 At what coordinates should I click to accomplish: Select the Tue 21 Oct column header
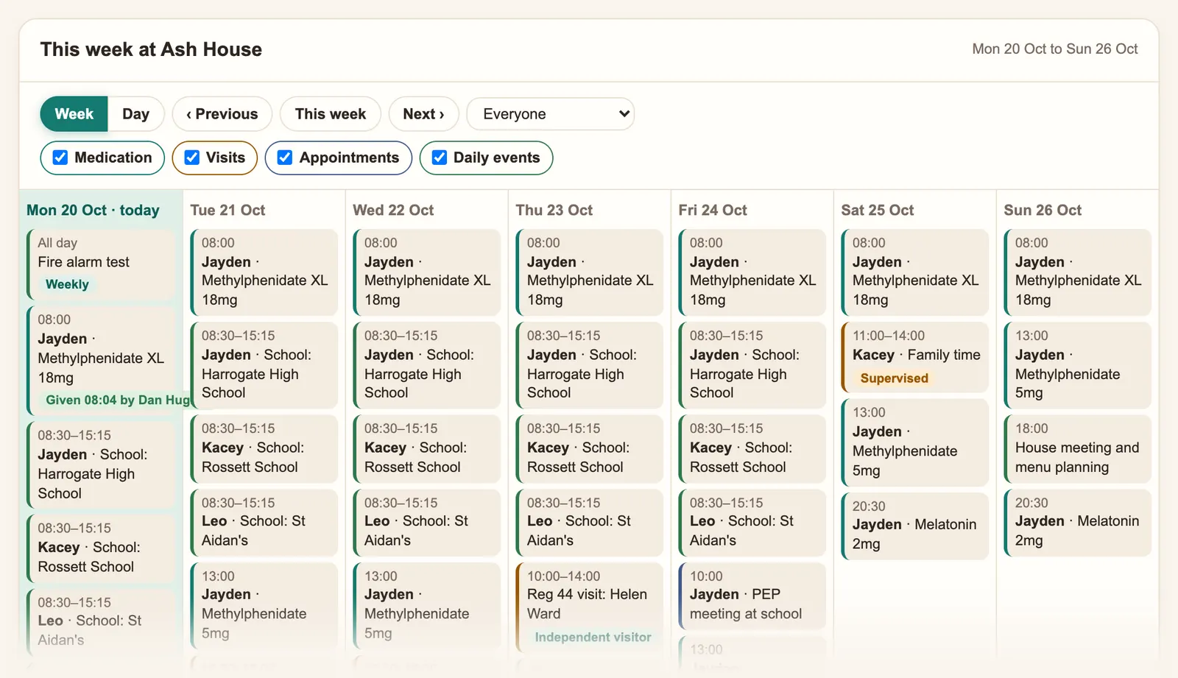click(228, 211)
